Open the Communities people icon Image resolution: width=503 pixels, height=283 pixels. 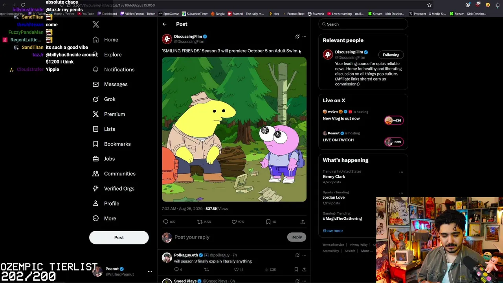click(95, 174)
